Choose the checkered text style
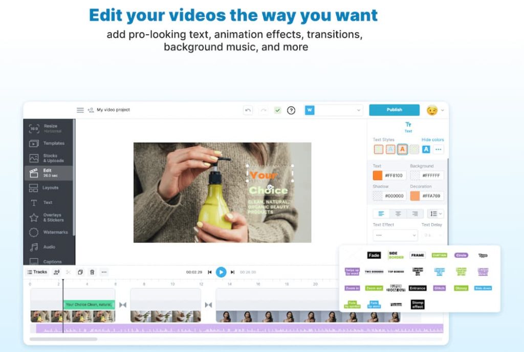 pyautogui.click(x=414, y=149)
